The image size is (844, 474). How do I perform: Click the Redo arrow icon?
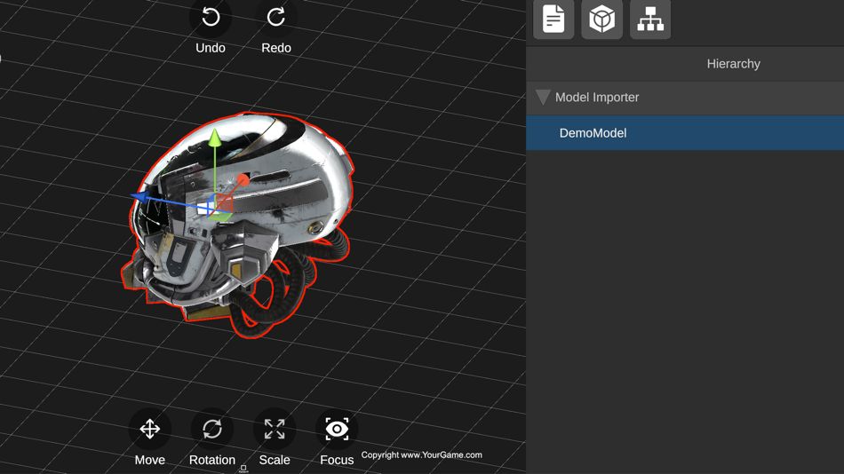coord(276,17)
